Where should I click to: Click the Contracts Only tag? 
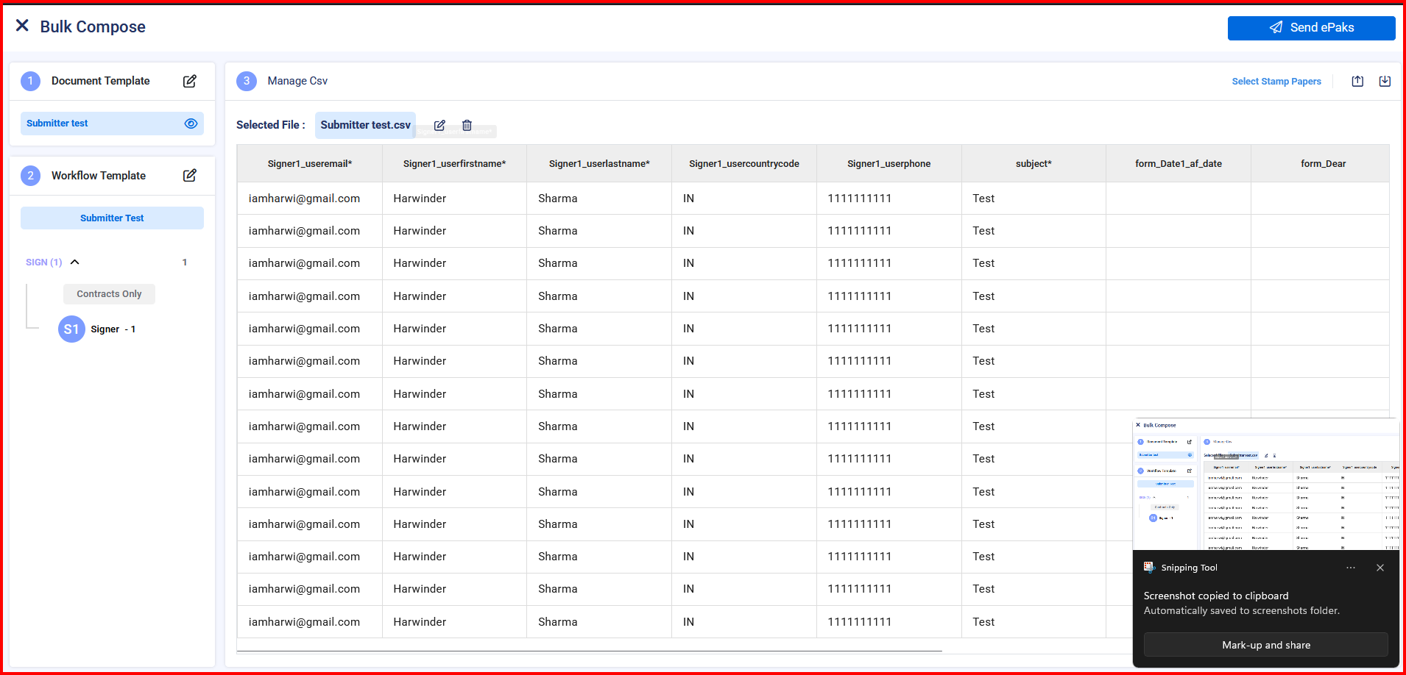tap(109, 294)
